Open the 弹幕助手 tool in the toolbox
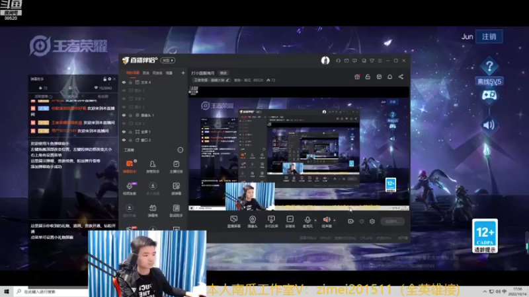 pyautogui.click(x=129, y=167)
